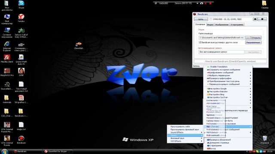Click the 'Без автозавершения записи' field
Image resolution: width=275 pixels, height=154 pixels.
tap(221, 52)
